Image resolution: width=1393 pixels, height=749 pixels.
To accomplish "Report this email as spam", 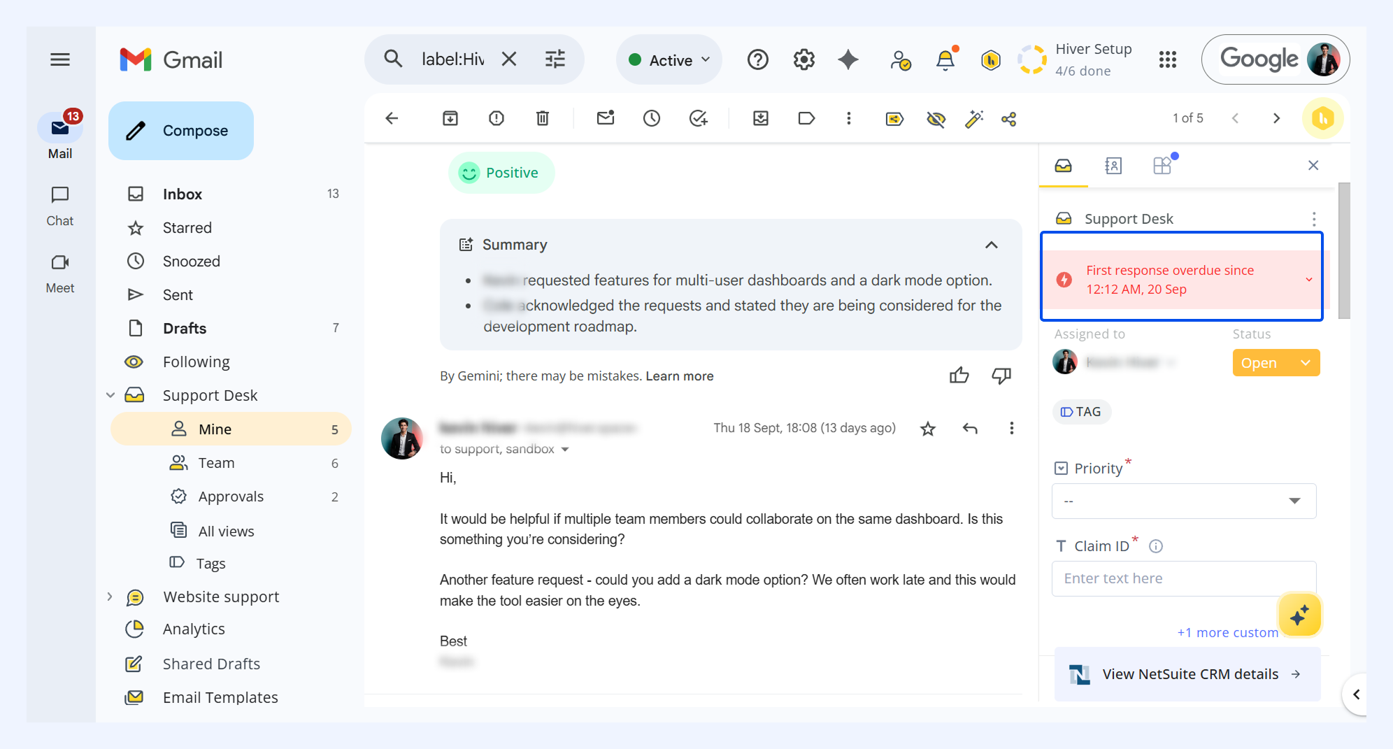I will (x=497, y=118).
